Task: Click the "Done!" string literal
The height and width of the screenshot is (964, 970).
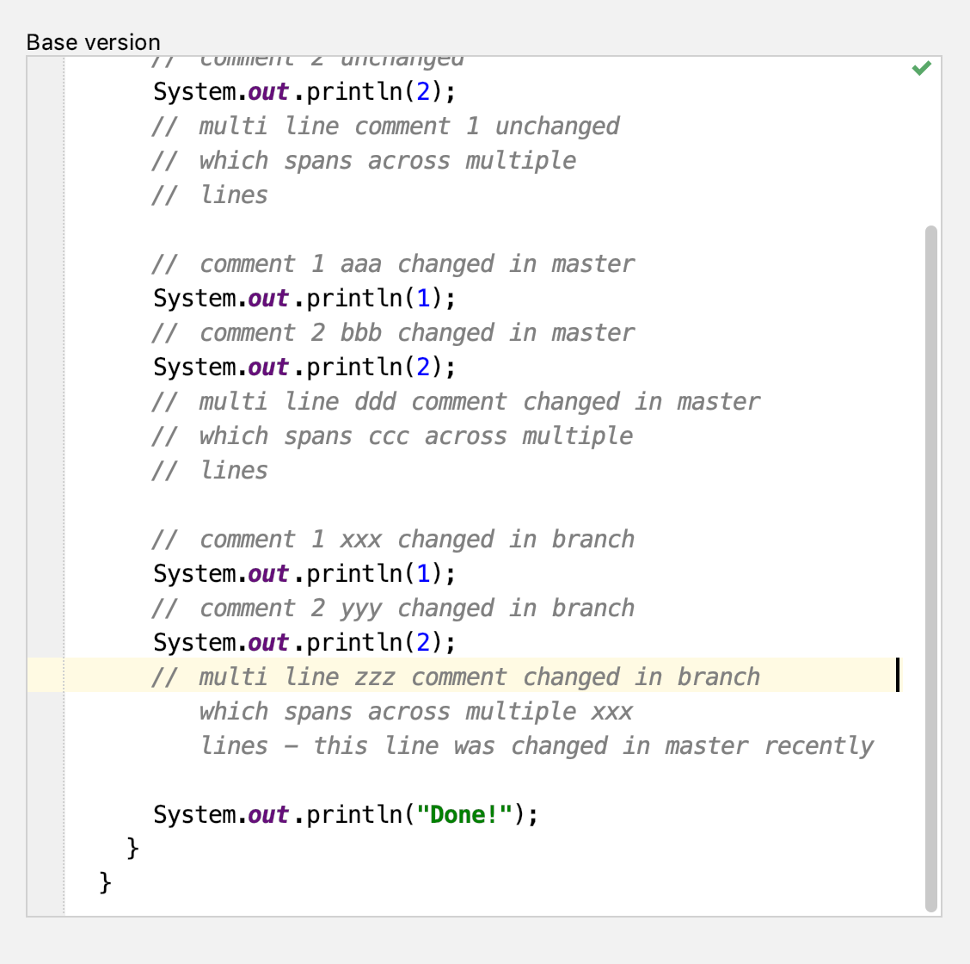Action: coord(464,815)
